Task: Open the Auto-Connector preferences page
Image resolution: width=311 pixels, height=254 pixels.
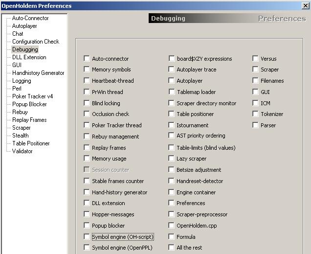Action: click(30, 18)
